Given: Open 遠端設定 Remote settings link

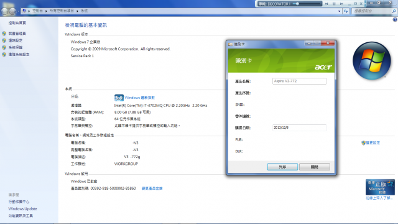Looking at the screenshot, I should tap(16, 40).
